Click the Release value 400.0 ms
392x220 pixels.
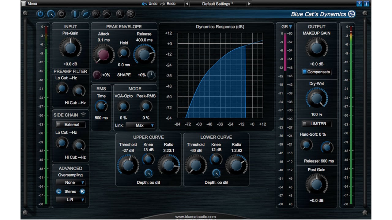144,40
